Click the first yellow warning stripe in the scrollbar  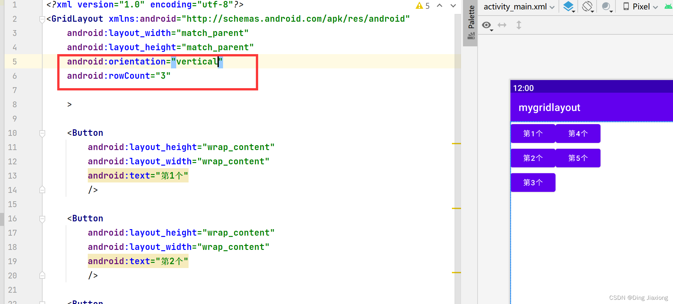(x=456, y=144)
